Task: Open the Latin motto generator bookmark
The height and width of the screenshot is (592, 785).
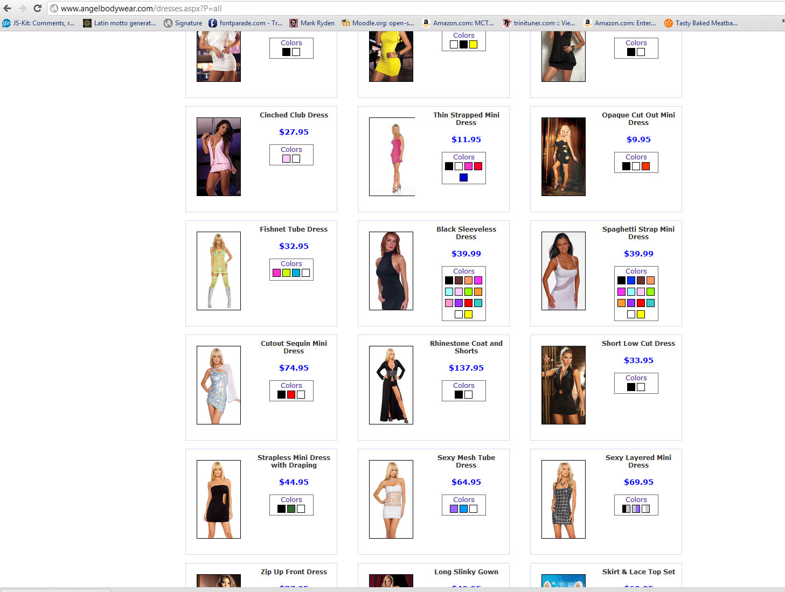Action: pyautogui.click(x=120, y=23)
